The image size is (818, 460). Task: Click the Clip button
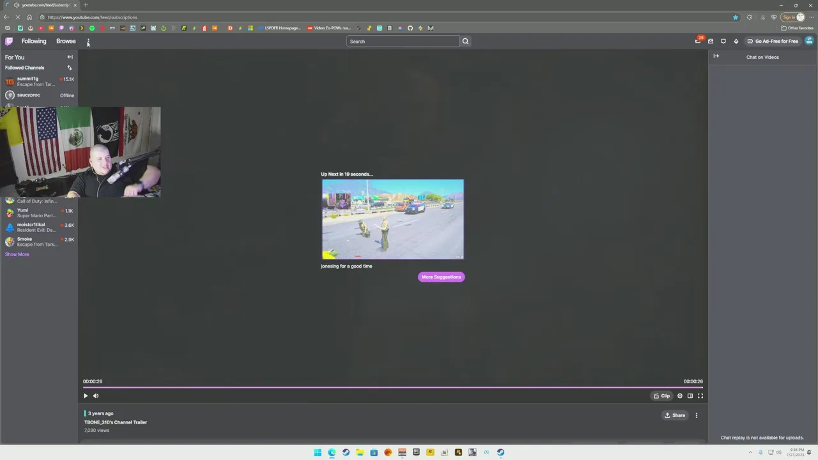(661, 395)
